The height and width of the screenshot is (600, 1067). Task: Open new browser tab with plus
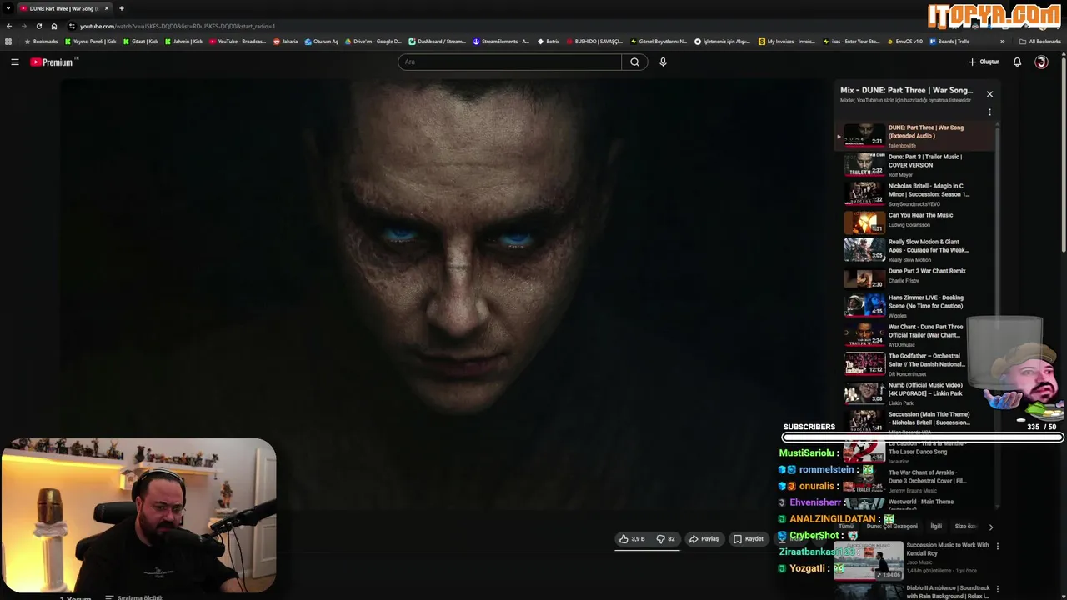(121, 8)
